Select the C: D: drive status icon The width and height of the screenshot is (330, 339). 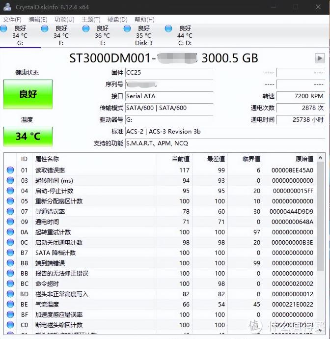[168, 28]
